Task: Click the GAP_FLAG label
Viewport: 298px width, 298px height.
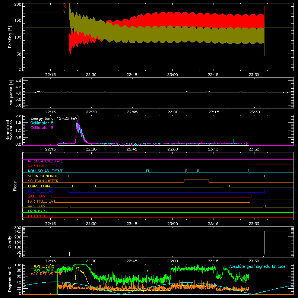Action: [37, 166]
